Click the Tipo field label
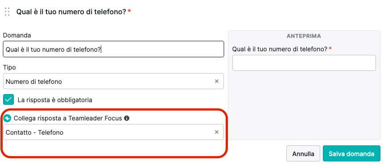The height and width of the screenshot is (165, 384). [x=9, y=67]
